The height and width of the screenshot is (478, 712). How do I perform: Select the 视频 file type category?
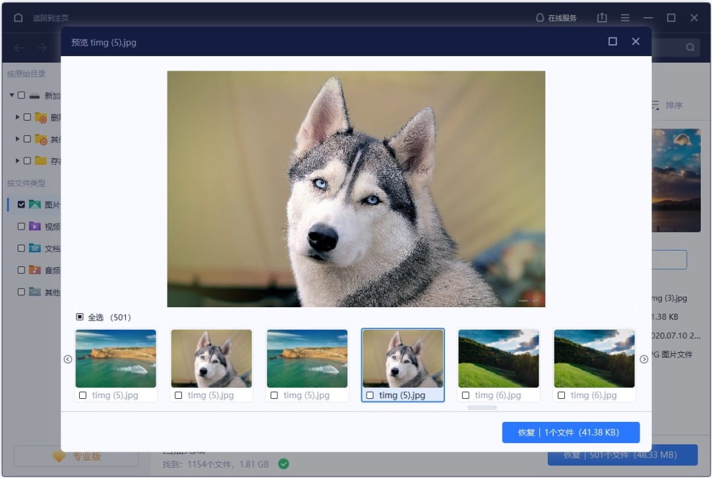pos(51,227)
